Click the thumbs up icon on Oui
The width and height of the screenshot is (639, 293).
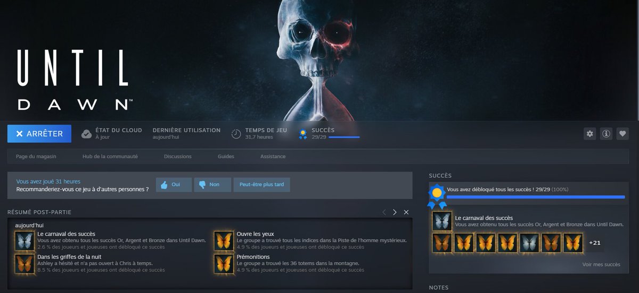coord(164,185)
